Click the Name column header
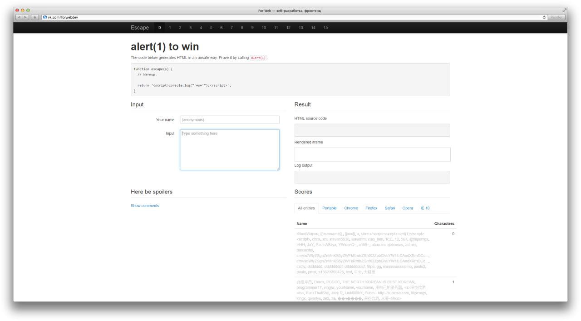The height and width of the screenshot is (321, 581). click(302, 224)
